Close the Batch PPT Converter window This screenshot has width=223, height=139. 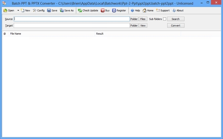click(x=216, y=3)
